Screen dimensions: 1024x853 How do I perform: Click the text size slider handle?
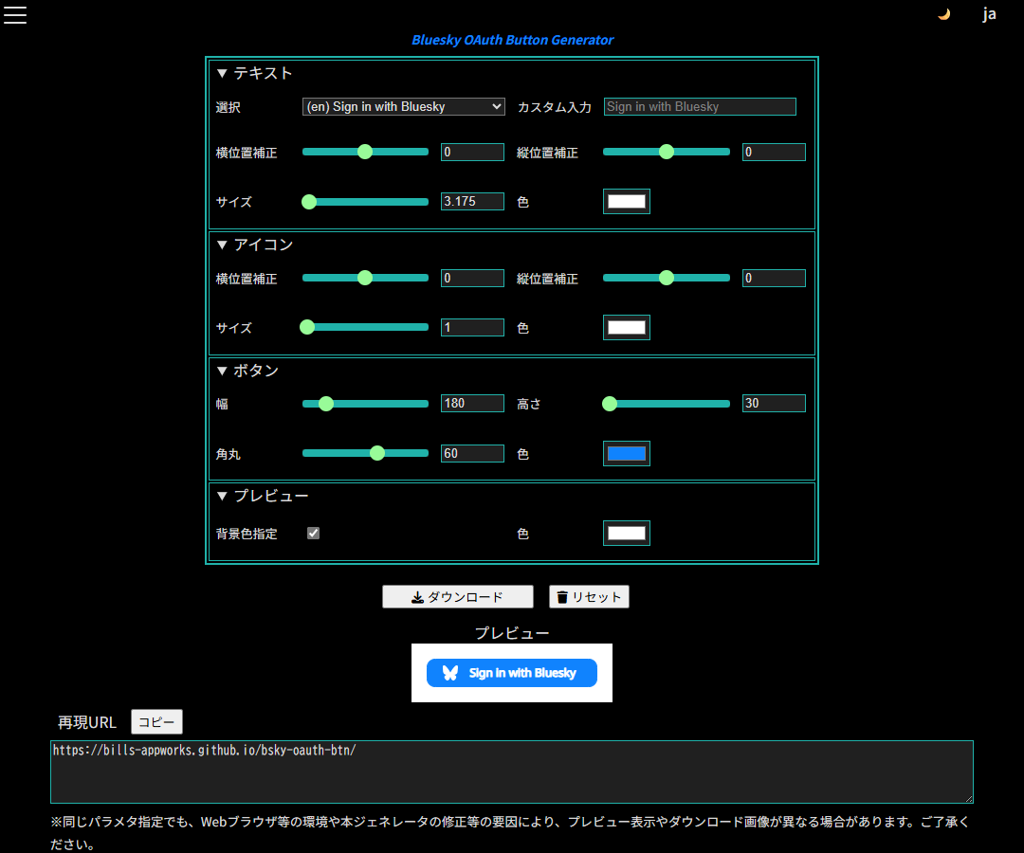(309, 201)
